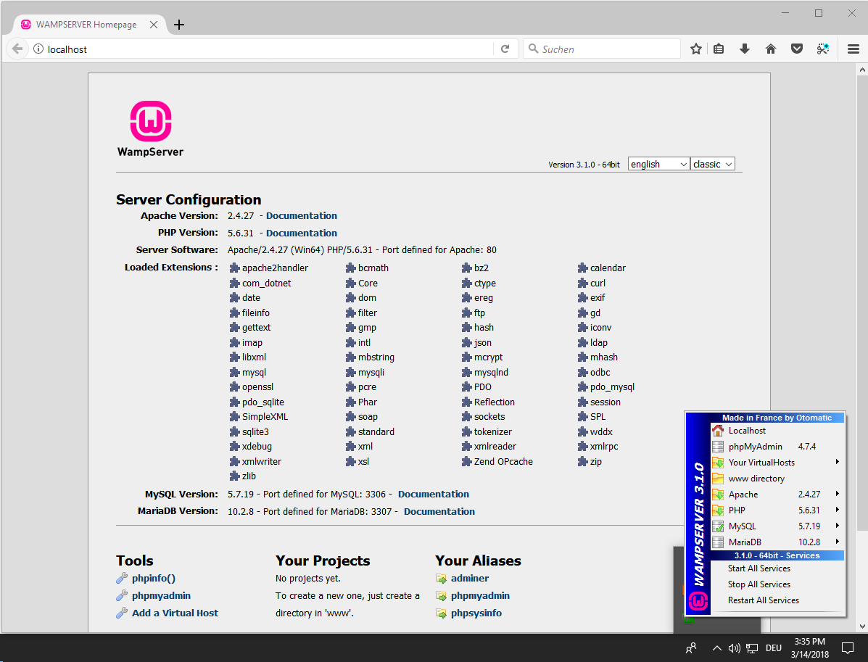This screenshot has height=662, width=868.
Task: Show hidden tray icons with the chevron
Action: click(717, 648)
